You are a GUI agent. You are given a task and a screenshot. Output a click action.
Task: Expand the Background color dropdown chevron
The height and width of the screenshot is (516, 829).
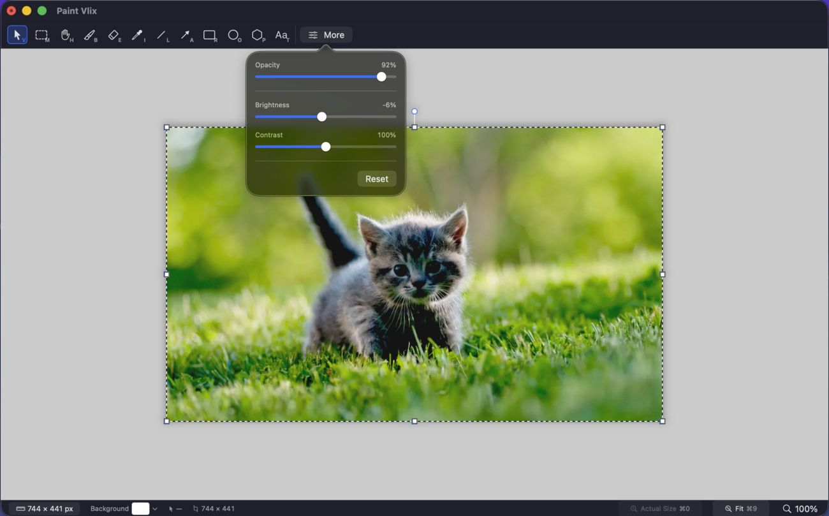[x=155, y=508]
